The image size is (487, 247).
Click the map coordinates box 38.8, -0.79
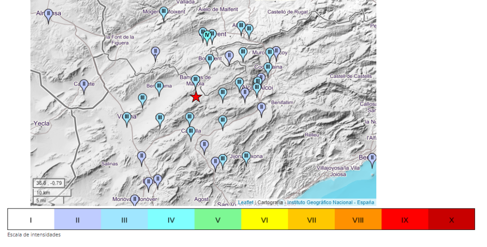click(x=49, y=183)
